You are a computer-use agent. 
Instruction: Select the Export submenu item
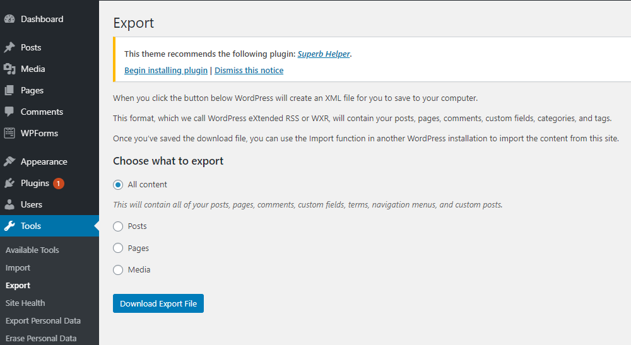point(18,286)
